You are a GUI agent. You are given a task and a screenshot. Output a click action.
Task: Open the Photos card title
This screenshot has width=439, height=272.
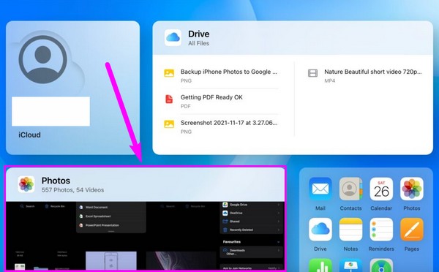click(x=56, y=181)
